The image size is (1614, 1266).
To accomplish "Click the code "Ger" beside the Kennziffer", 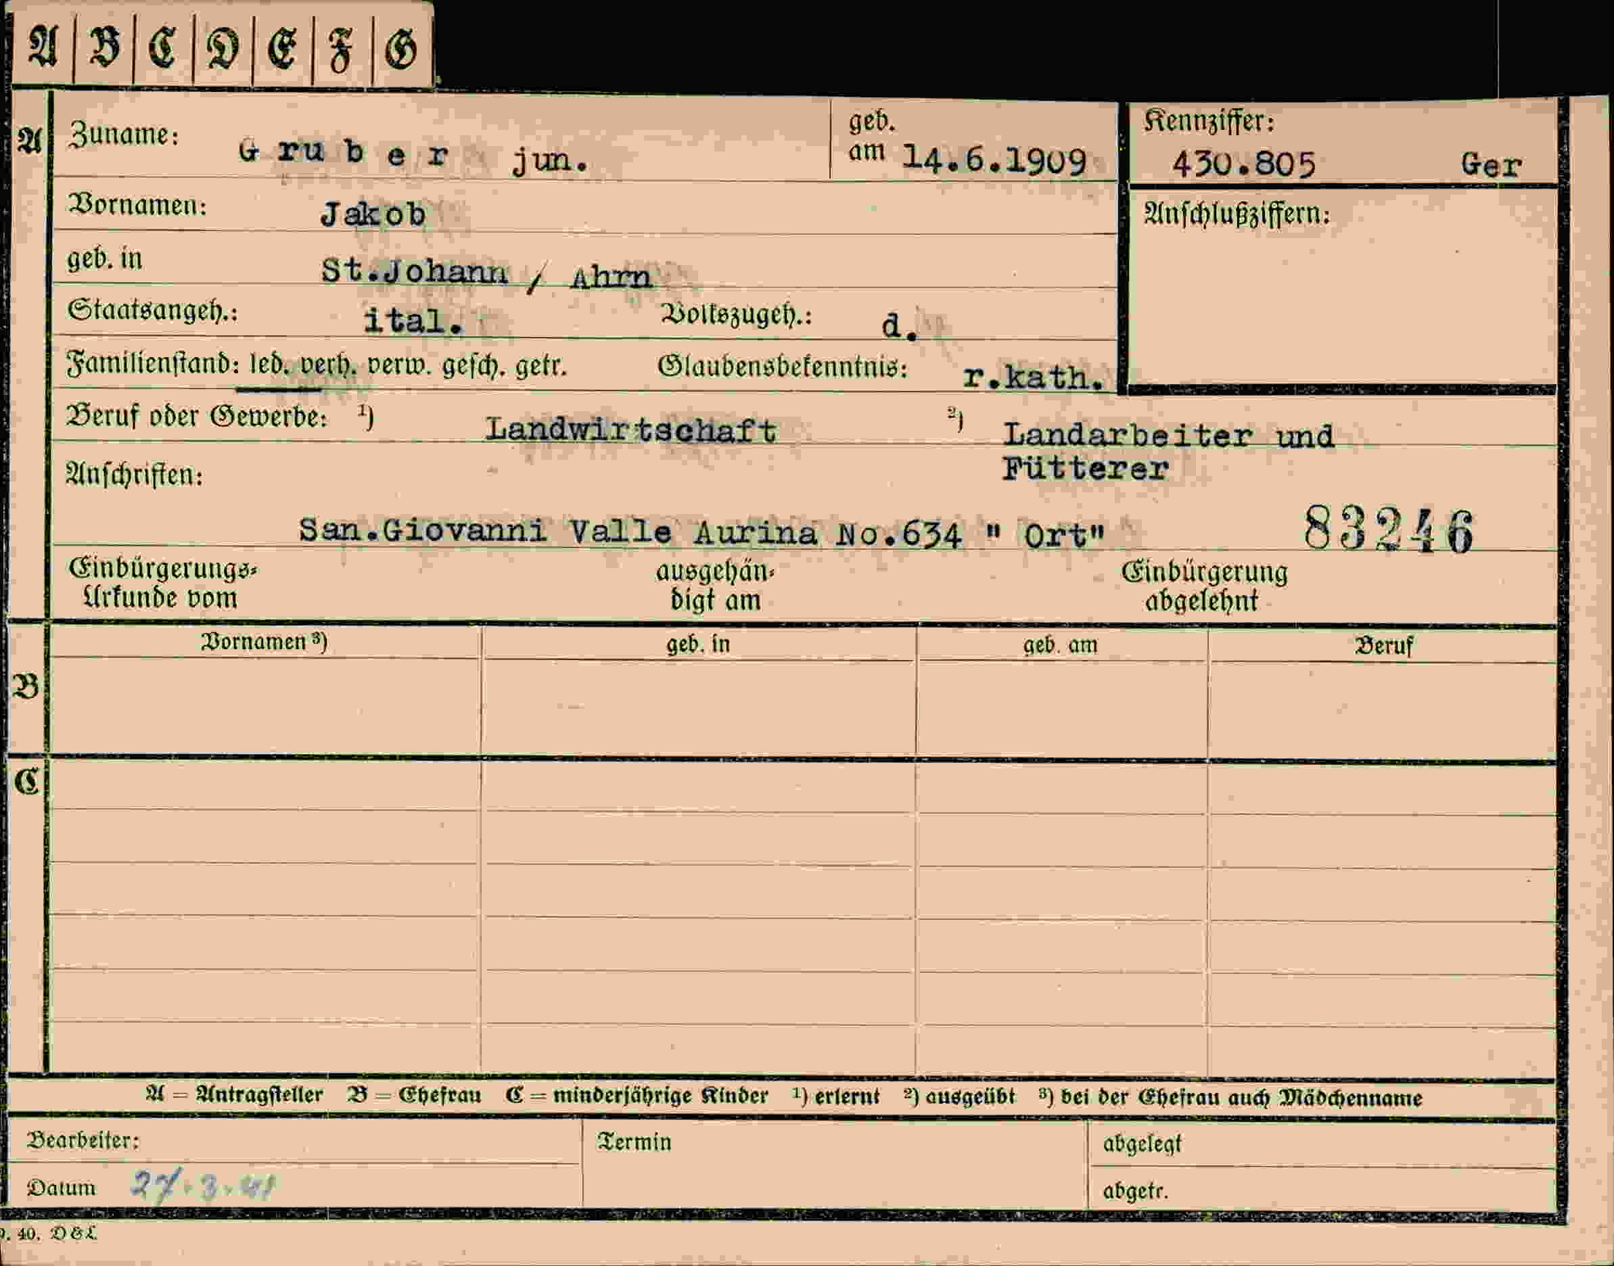I will [1491, 164].
